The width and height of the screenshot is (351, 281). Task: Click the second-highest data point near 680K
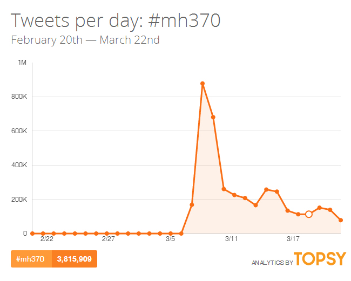[x=213, y=117]
